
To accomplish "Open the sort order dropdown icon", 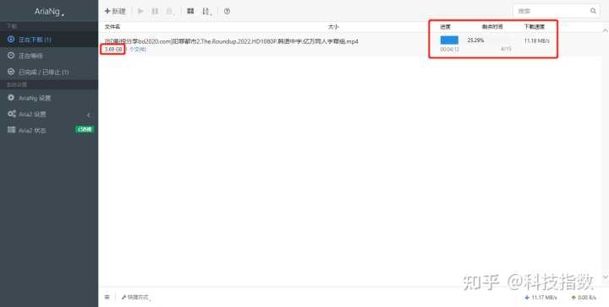I will pyautogui.click(x=206, y=11).
